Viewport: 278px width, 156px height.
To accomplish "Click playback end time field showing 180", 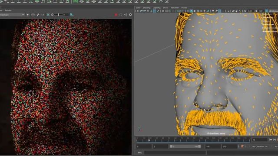I will click(x=213, y=146).
